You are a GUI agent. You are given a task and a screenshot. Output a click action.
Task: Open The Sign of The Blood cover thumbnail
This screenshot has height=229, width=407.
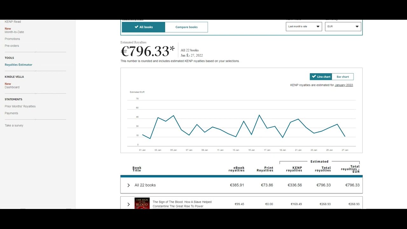click(142, 203)
